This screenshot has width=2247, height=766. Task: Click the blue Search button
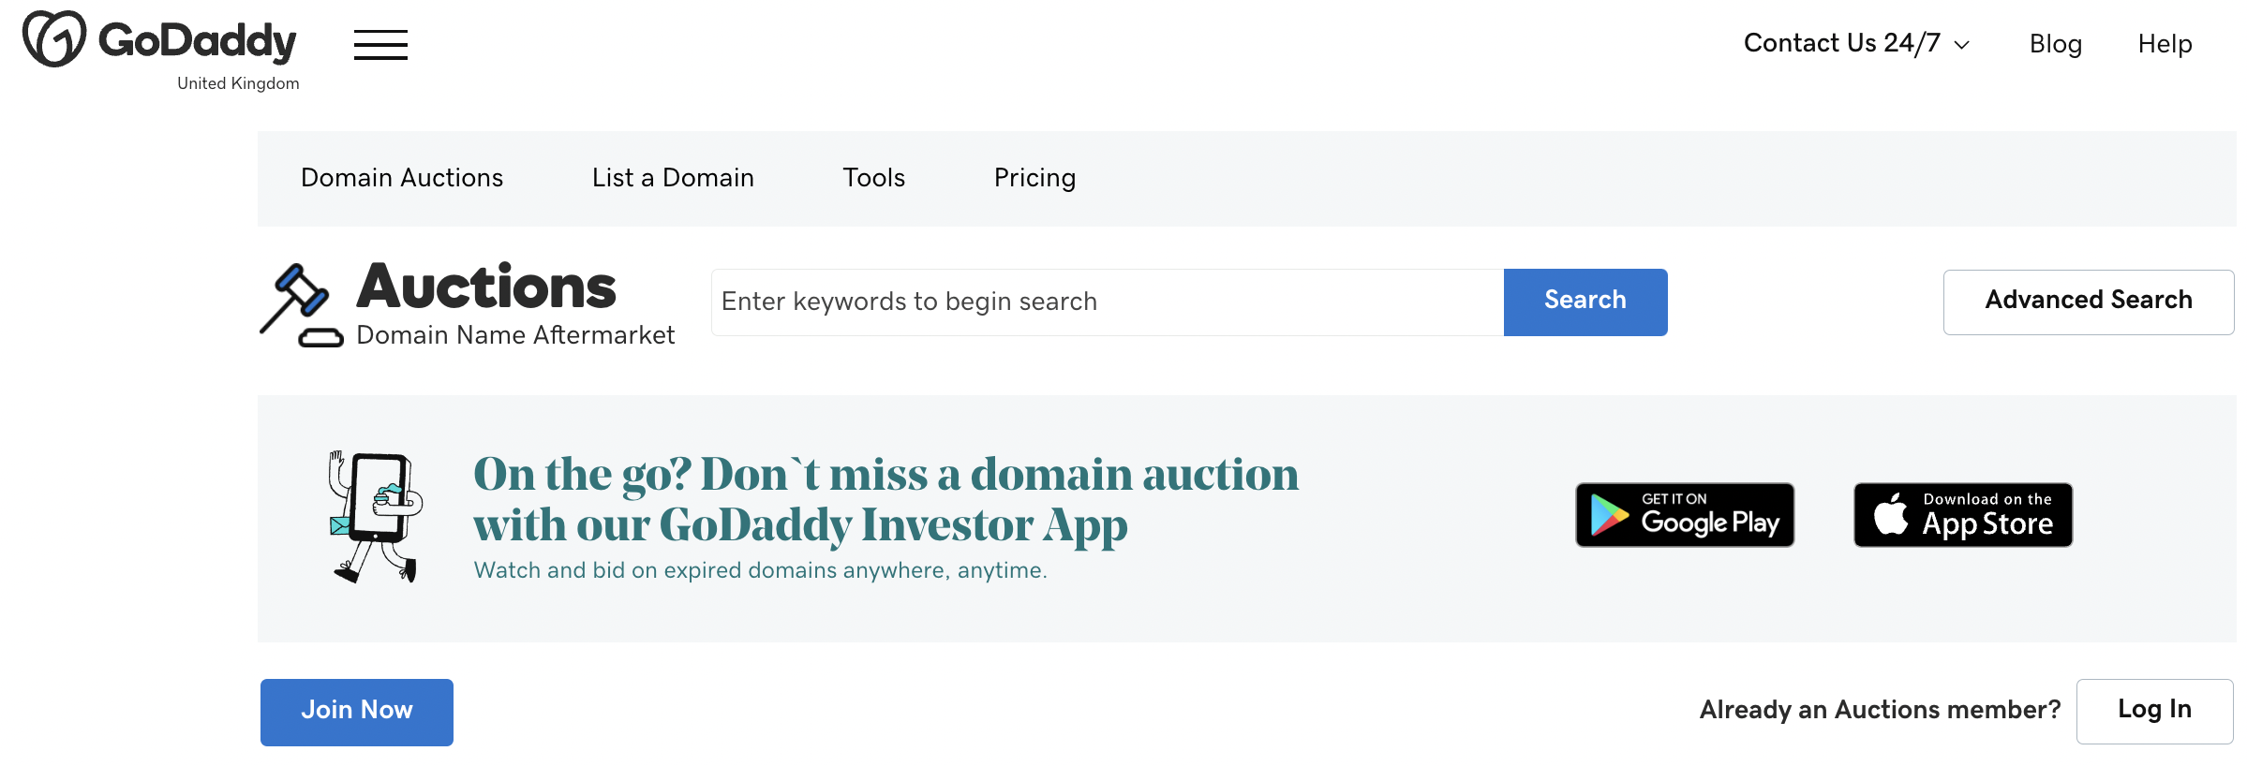coord(1585,302)
